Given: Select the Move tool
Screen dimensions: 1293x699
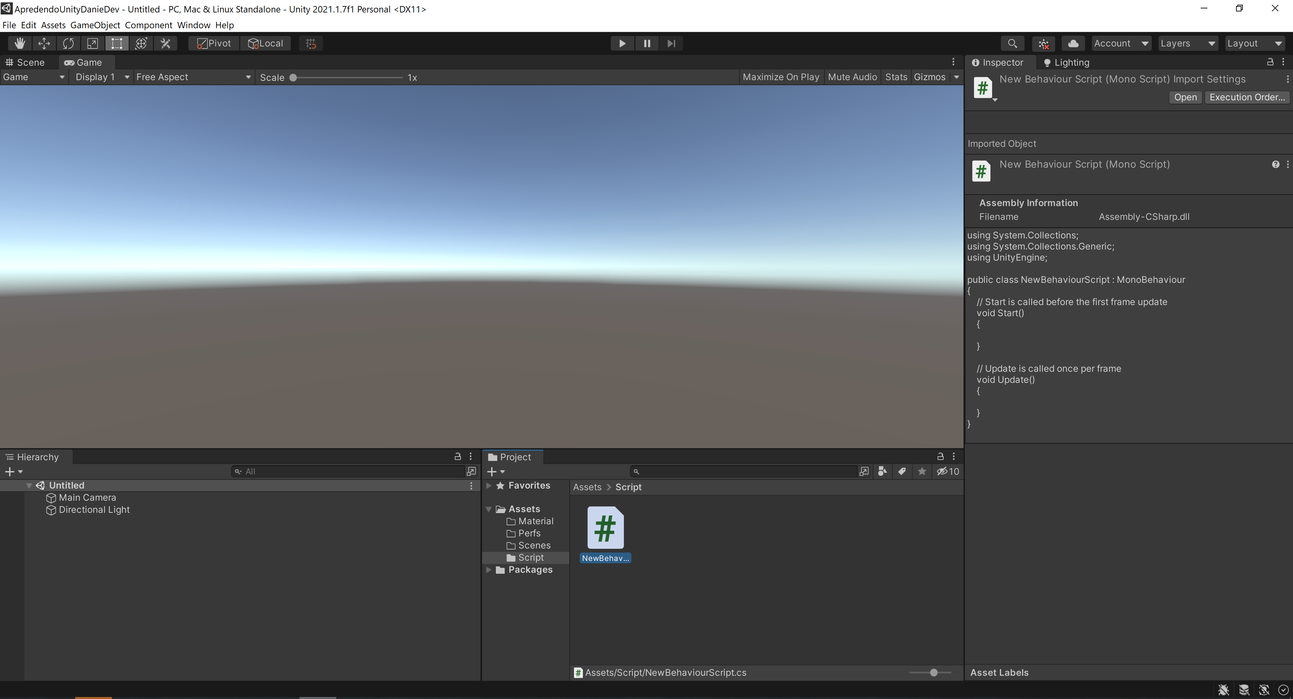Looking at the screenshot, I should (x=44, y=44).
